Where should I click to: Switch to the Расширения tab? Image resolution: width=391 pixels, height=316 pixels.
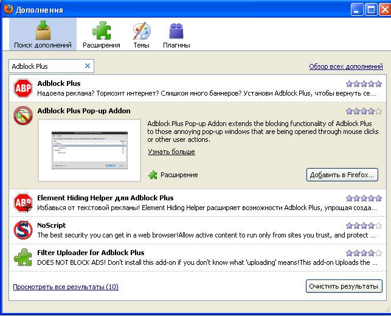[x=101, y=35]
